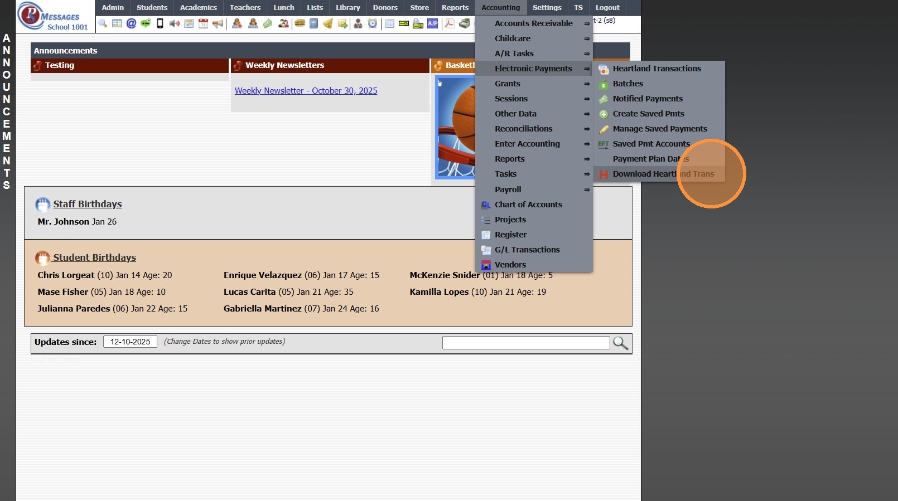Open Chart of Accounts
Screen dimensions: 898x501
pyautogui.click(x=534, y=205)
